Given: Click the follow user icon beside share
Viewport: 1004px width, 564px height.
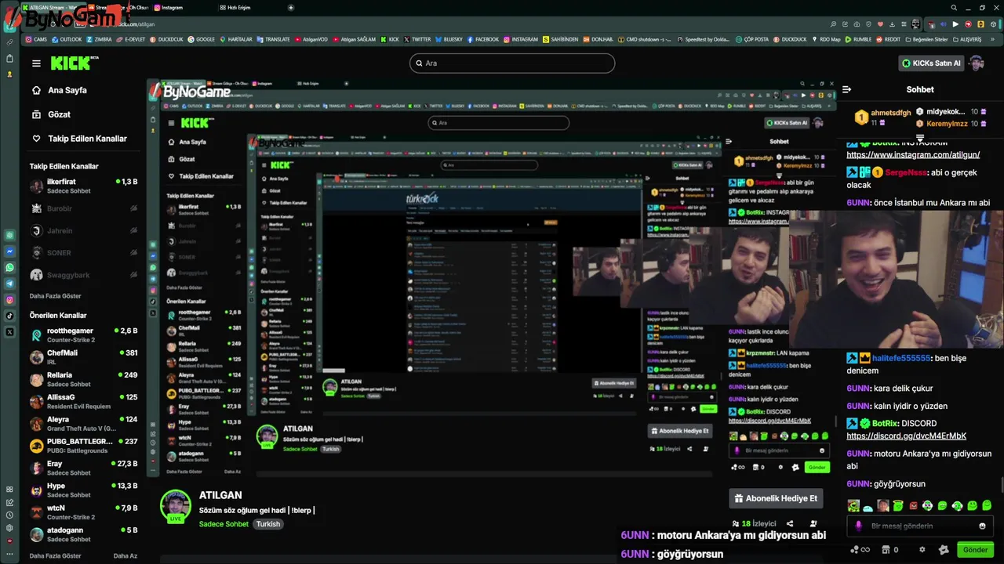Looking at the screenshot, I should [813, 523].
